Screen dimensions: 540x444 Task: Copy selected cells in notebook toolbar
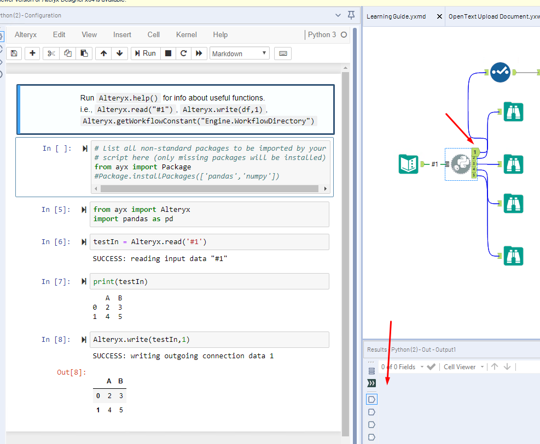[68, 54]
